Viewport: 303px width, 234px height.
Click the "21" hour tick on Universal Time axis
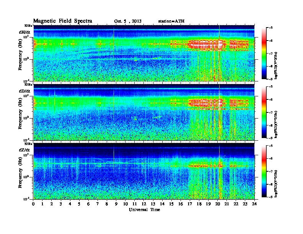coord(226,204)
